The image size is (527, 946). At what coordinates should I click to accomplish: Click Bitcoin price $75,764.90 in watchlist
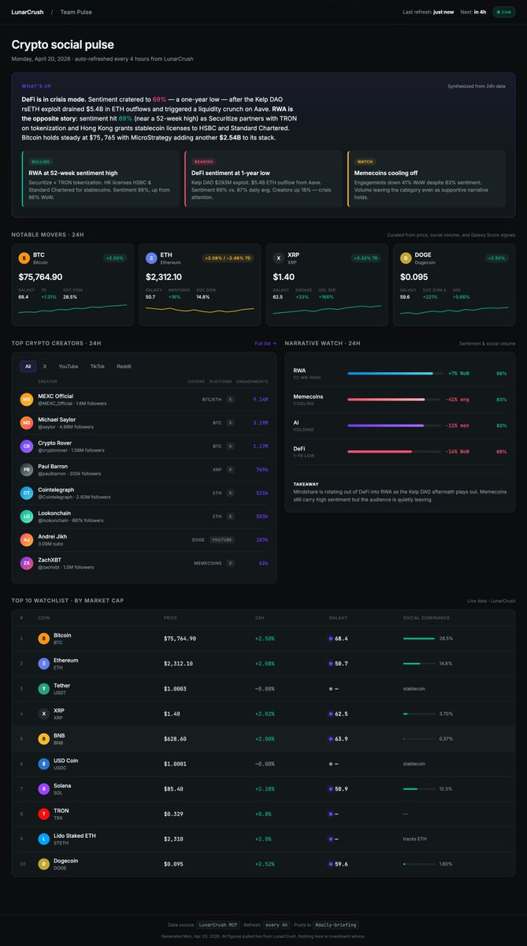point(180,639)
